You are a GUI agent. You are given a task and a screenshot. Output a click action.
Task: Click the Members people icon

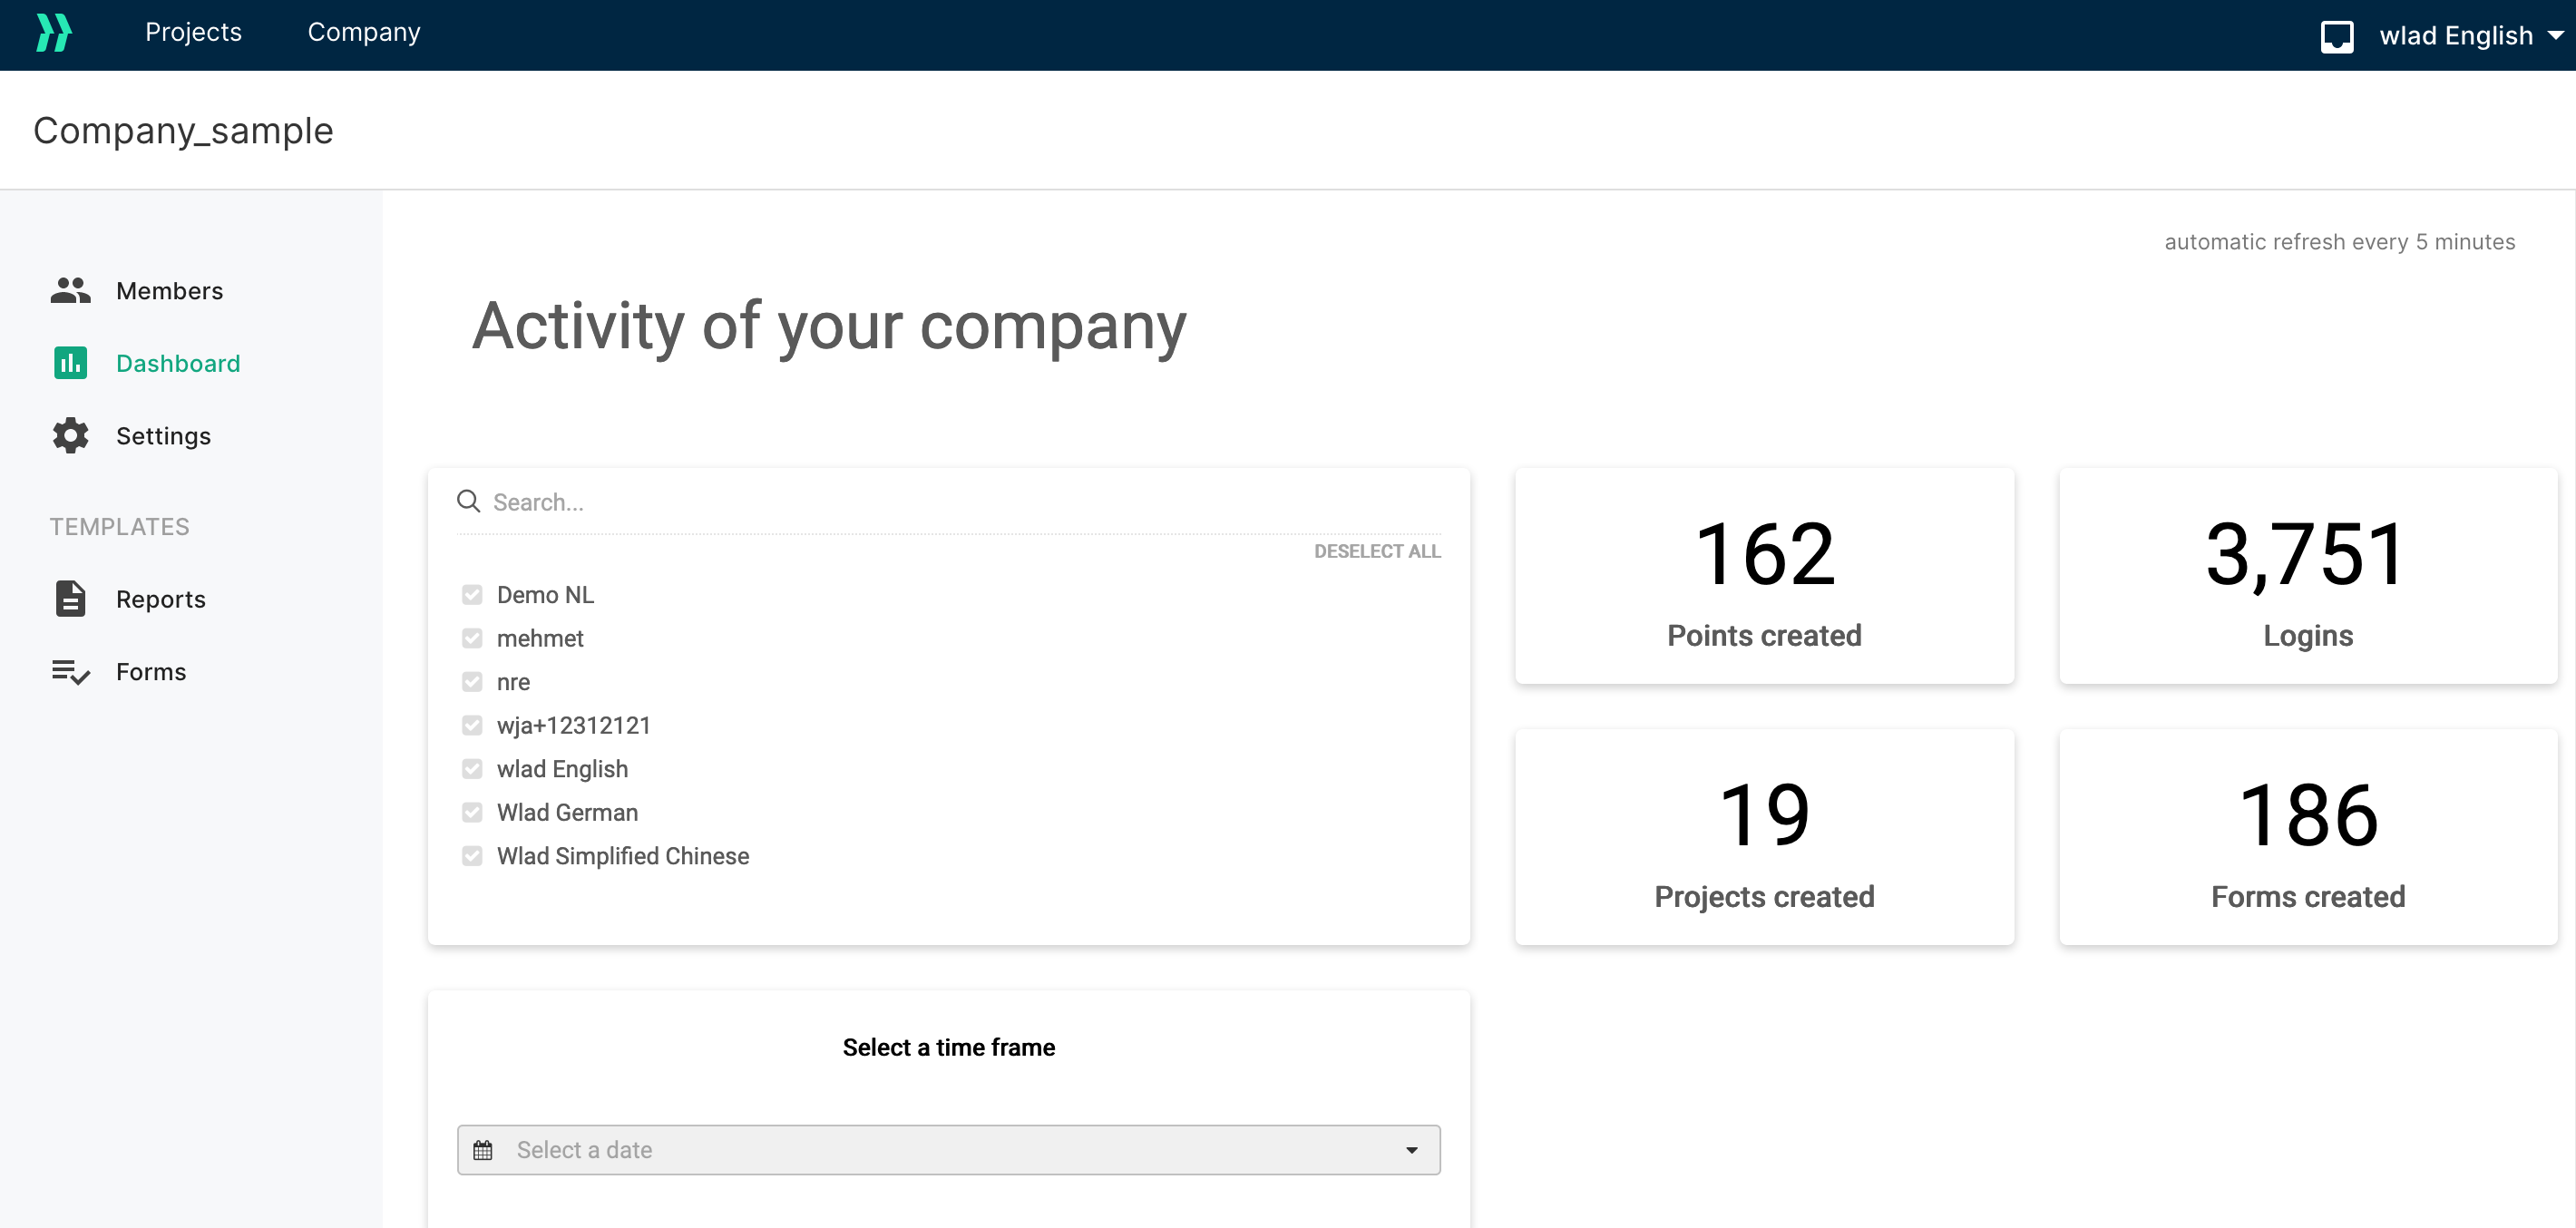(x=70, y=291)
